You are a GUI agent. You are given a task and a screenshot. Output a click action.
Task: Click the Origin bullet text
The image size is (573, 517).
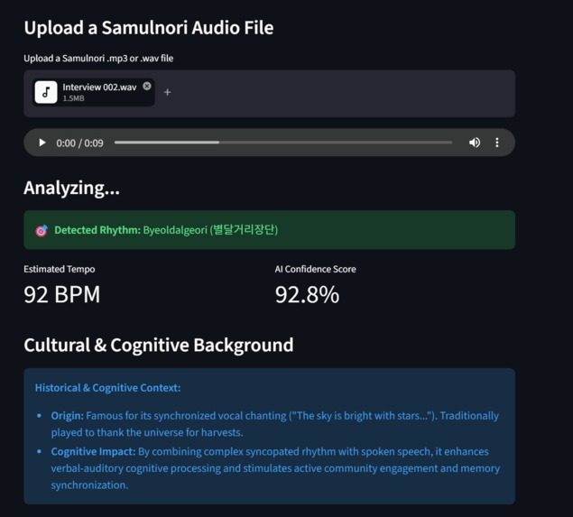tap(275, 424)
